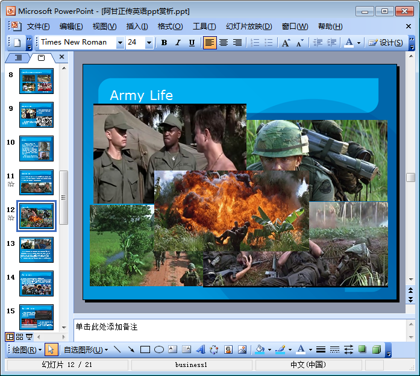Screen dimensions: 420x376
Task: Close the slide thumbnail pane
Action: pos(61,57)
